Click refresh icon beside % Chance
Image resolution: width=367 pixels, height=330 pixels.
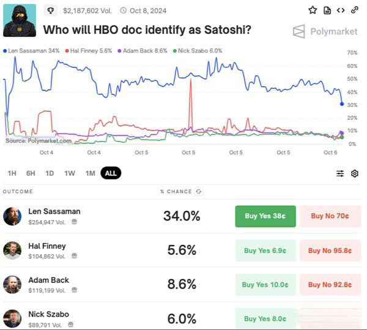[199, 191]
